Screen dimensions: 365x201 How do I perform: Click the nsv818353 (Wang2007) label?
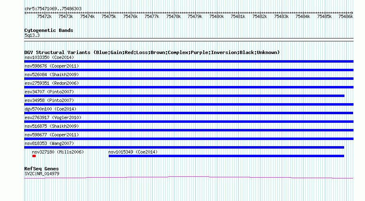click(x=49, y=143)
